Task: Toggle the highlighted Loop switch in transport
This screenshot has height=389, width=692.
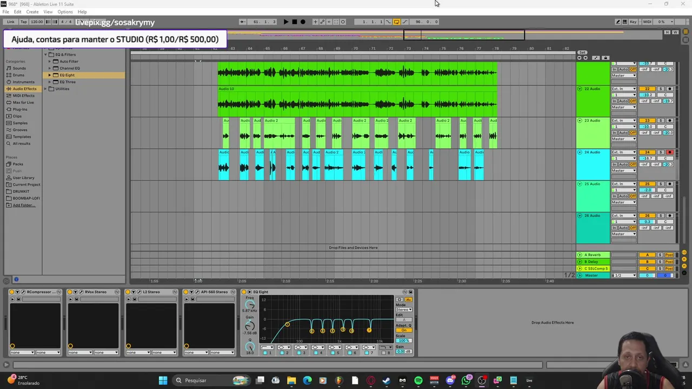Action: pyautogui.click(x=396, y=22)
